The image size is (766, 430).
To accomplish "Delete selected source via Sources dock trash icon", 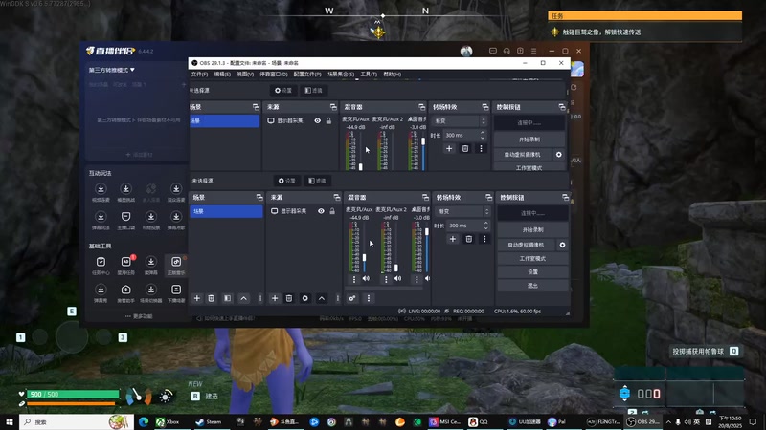I will [x=289, y=298].
